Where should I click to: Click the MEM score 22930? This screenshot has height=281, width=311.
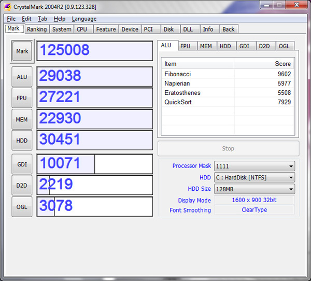tap(95, 119)
